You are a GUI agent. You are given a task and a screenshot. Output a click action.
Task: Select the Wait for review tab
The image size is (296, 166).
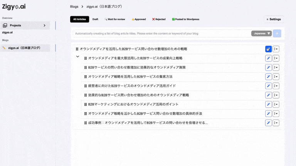(115, 19)
